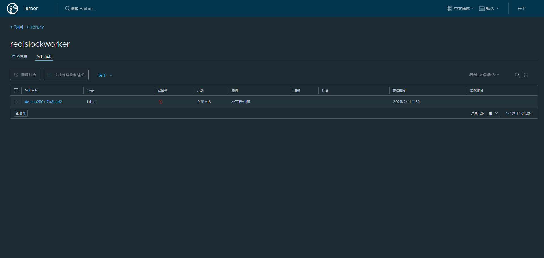
Task: Click the red unsigned status icon
Action: point(161,102)
